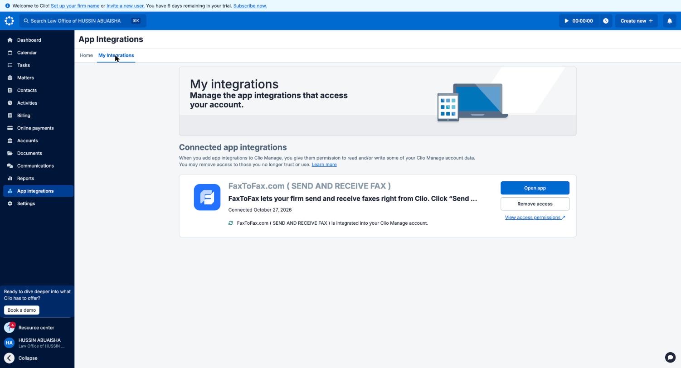Open the Online payments card icon
The width and height of the screenshot is (681, 368).
click(10, 128)
